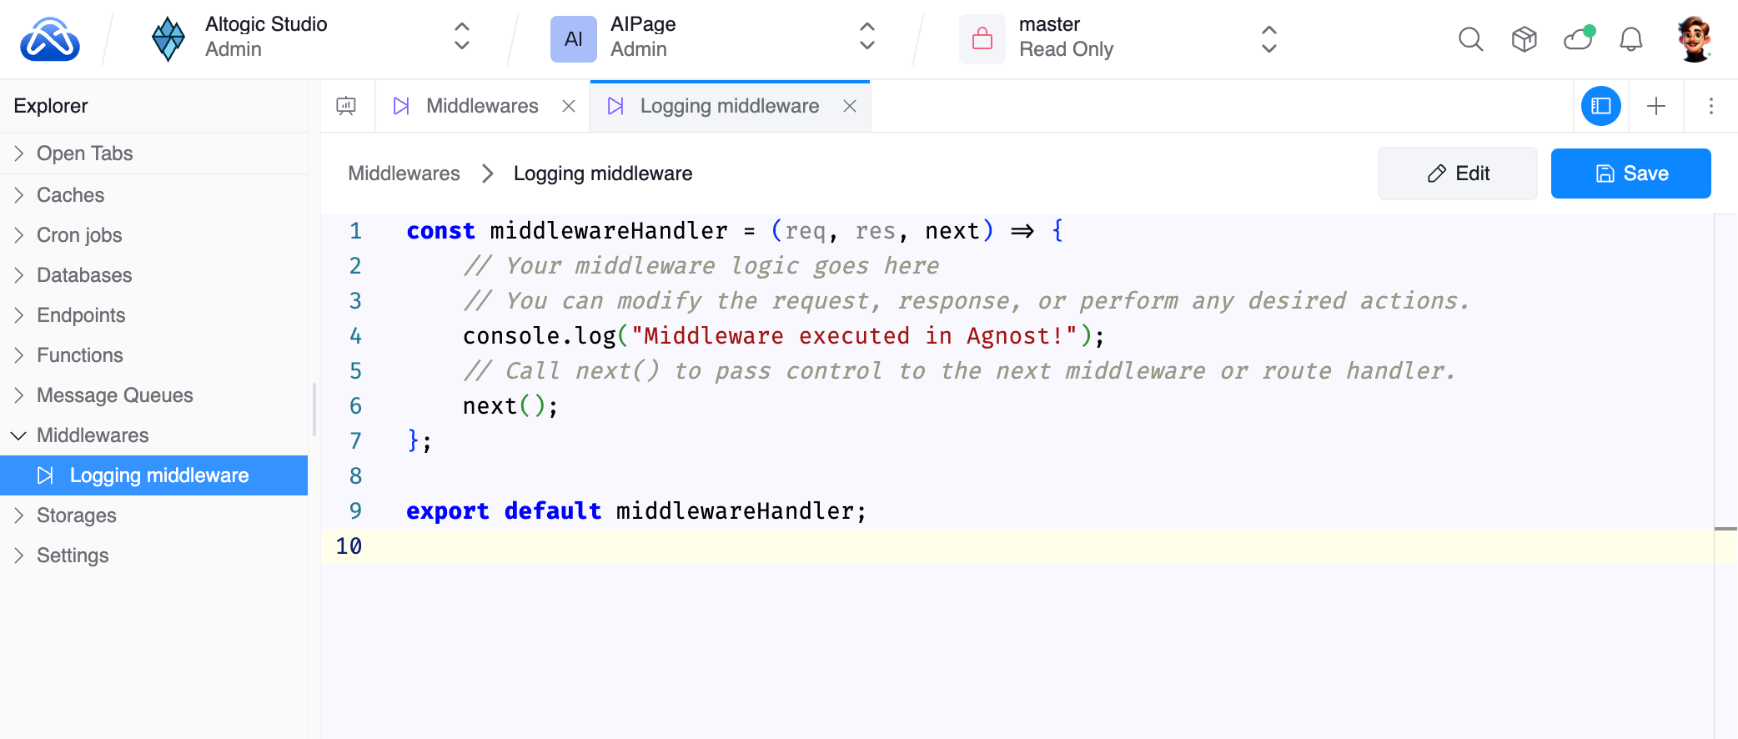
Task: Click the presentation dashboard icon in tab bar
Action: click(x=346, y=106)
